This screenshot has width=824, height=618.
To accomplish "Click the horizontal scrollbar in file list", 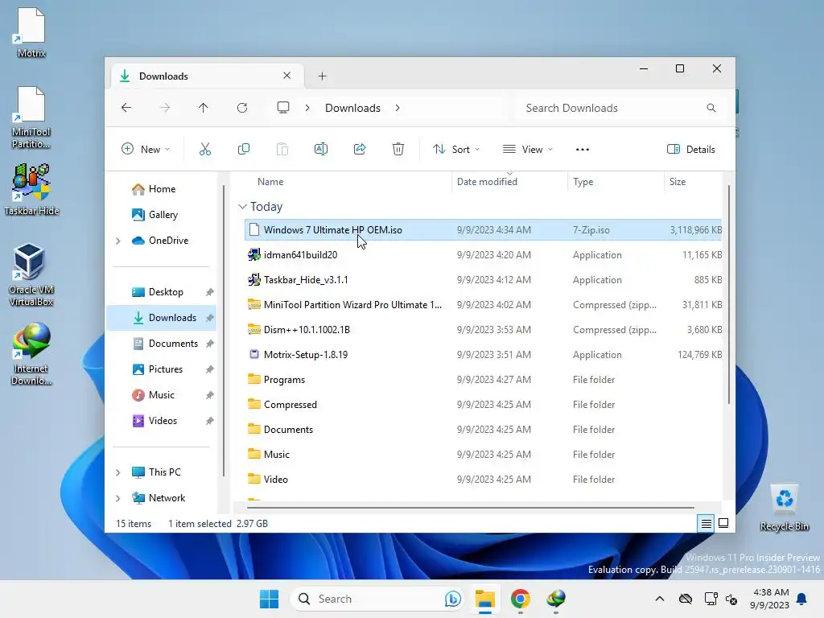I will point(470,508).
